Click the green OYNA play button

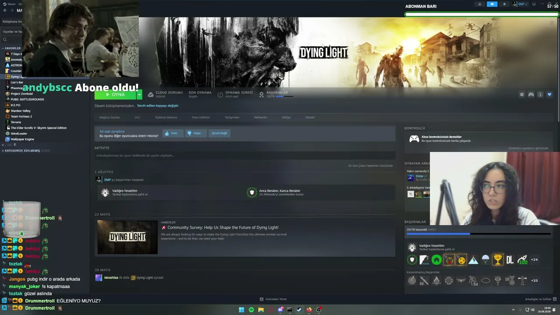[115, 94]
